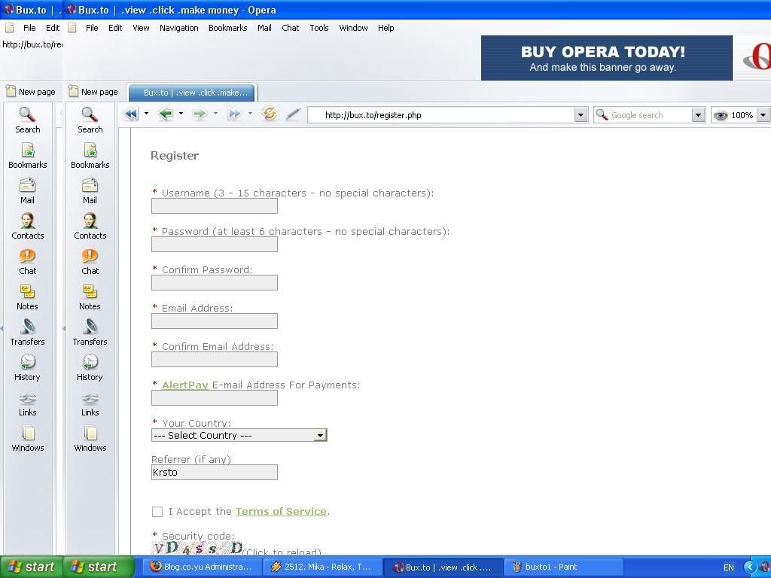Click the Fast Forward navigation icon
771x578 pixels.
point(235,114)
